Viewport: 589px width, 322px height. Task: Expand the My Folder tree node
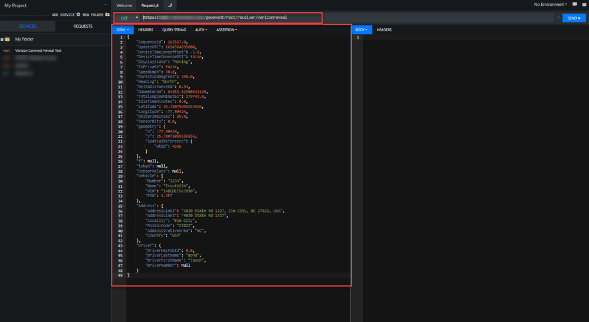pyautogui.click(x=2, y=39)
